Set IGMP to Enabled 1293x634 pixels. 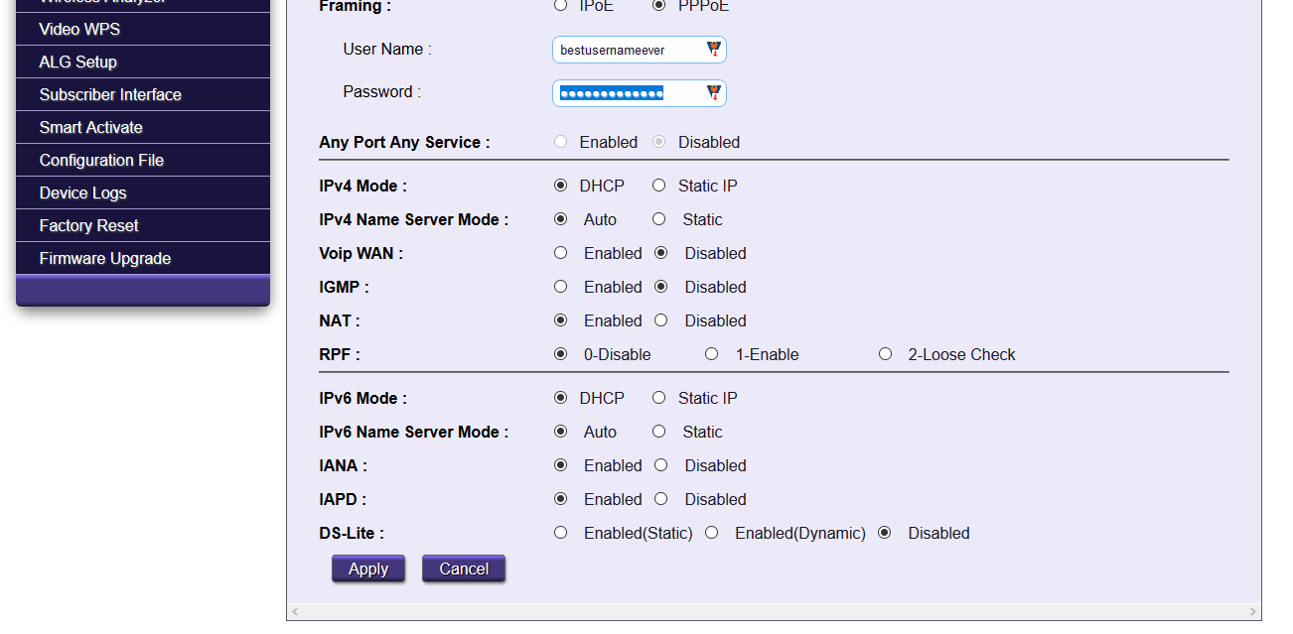[561, 287]
